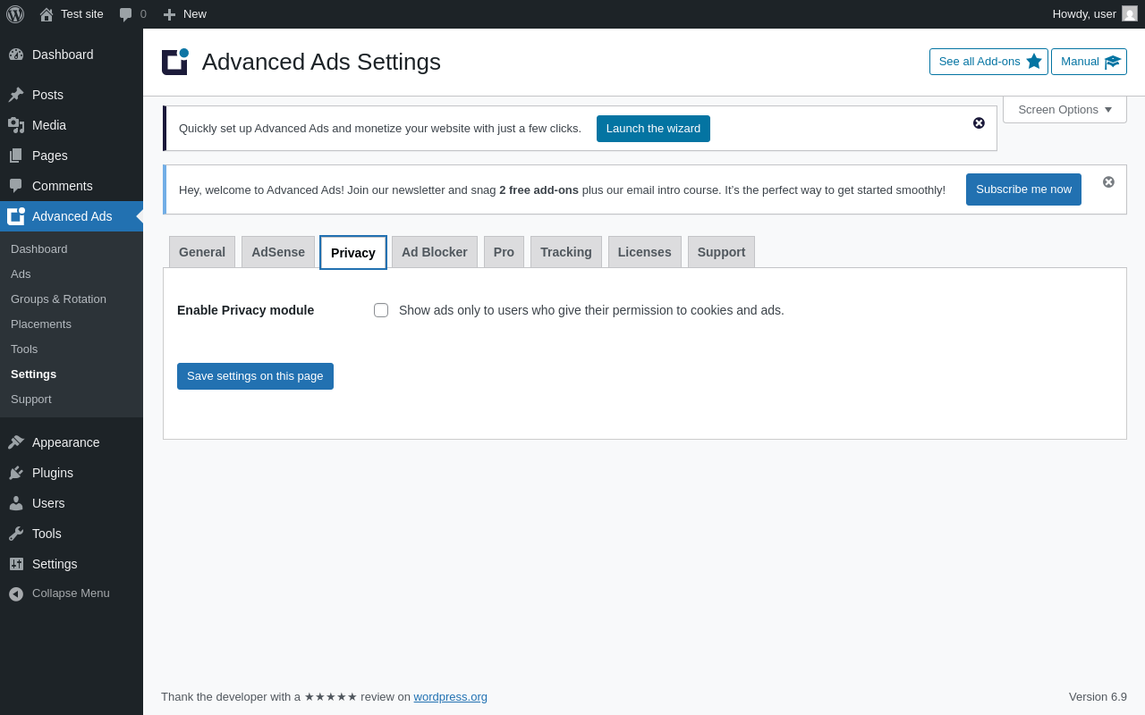This screenshot has width=1145, height=715.
Task: Dismiss the setup wizard notice
Action: 979,123
